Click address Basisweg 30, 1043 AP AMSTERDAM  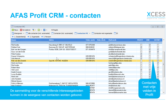pos(62,47)
